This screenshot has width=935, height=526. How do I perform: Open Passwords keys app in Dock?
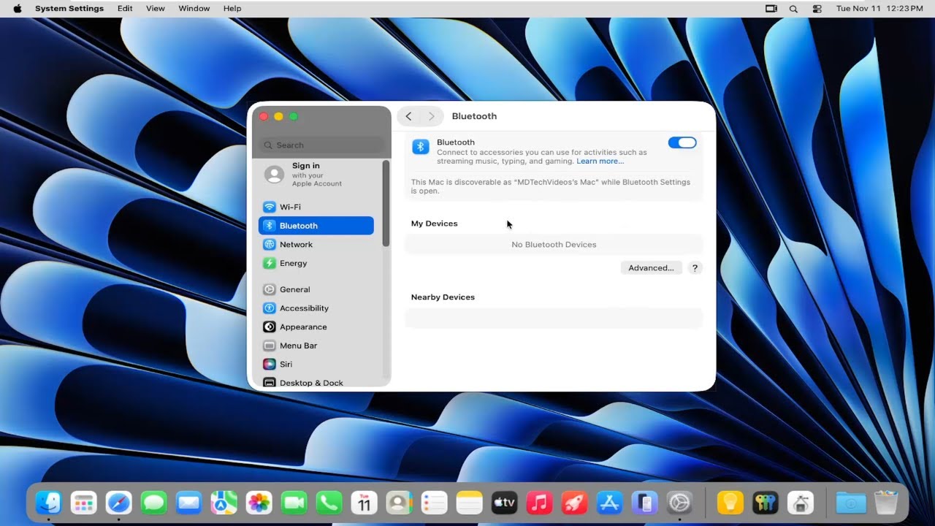pos(765,503)
